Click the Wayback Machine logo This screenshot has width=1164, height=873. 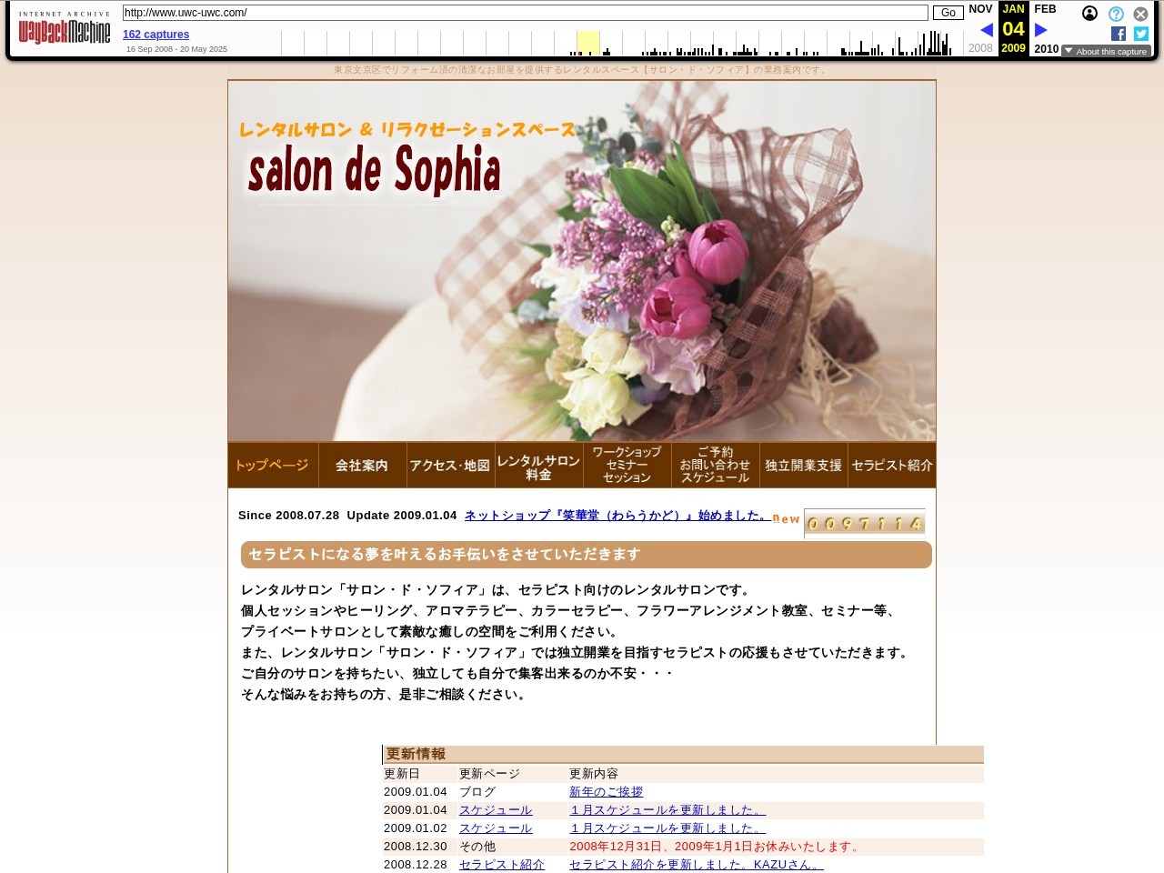65,31
